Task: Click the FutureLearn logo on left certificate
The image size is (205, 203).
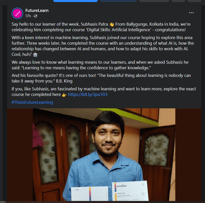Action: tap(76, 190)
